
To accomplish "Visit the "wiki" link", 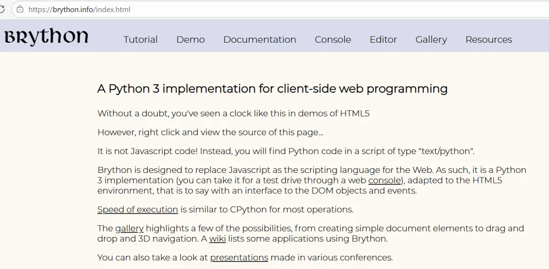I will [x=217, y=238].
